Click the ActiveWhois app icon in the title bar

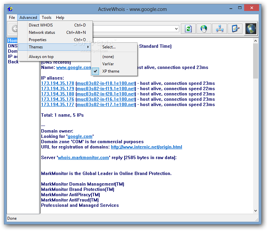coord(10,9)
